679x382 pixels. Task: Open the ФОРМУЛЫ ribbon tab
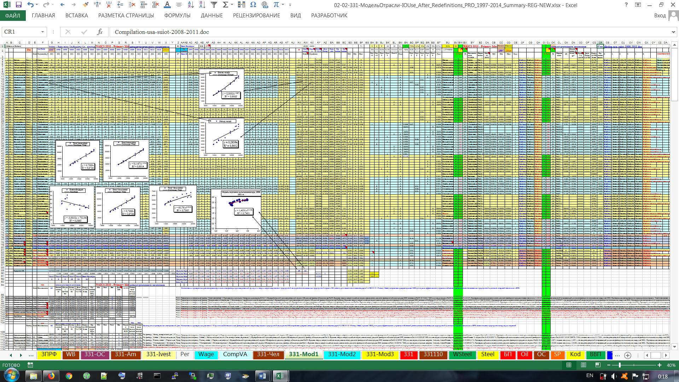pyautogui.click(x=177, y=16)
